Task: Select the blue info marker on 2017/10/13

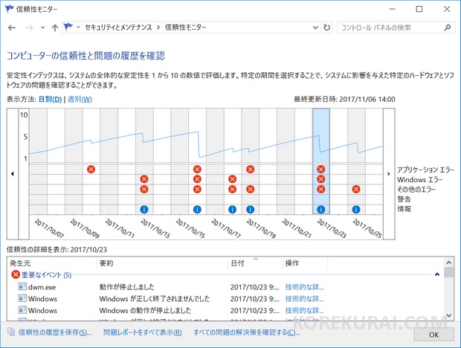Action: (x=144, y=210)
